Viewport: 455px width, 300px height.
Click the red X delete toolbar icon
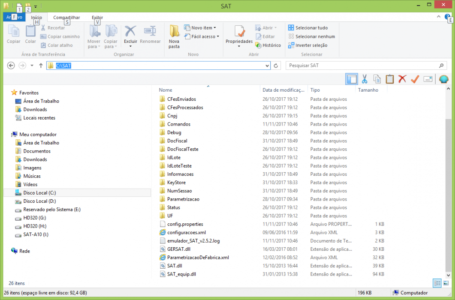click(x=402, y=78)
